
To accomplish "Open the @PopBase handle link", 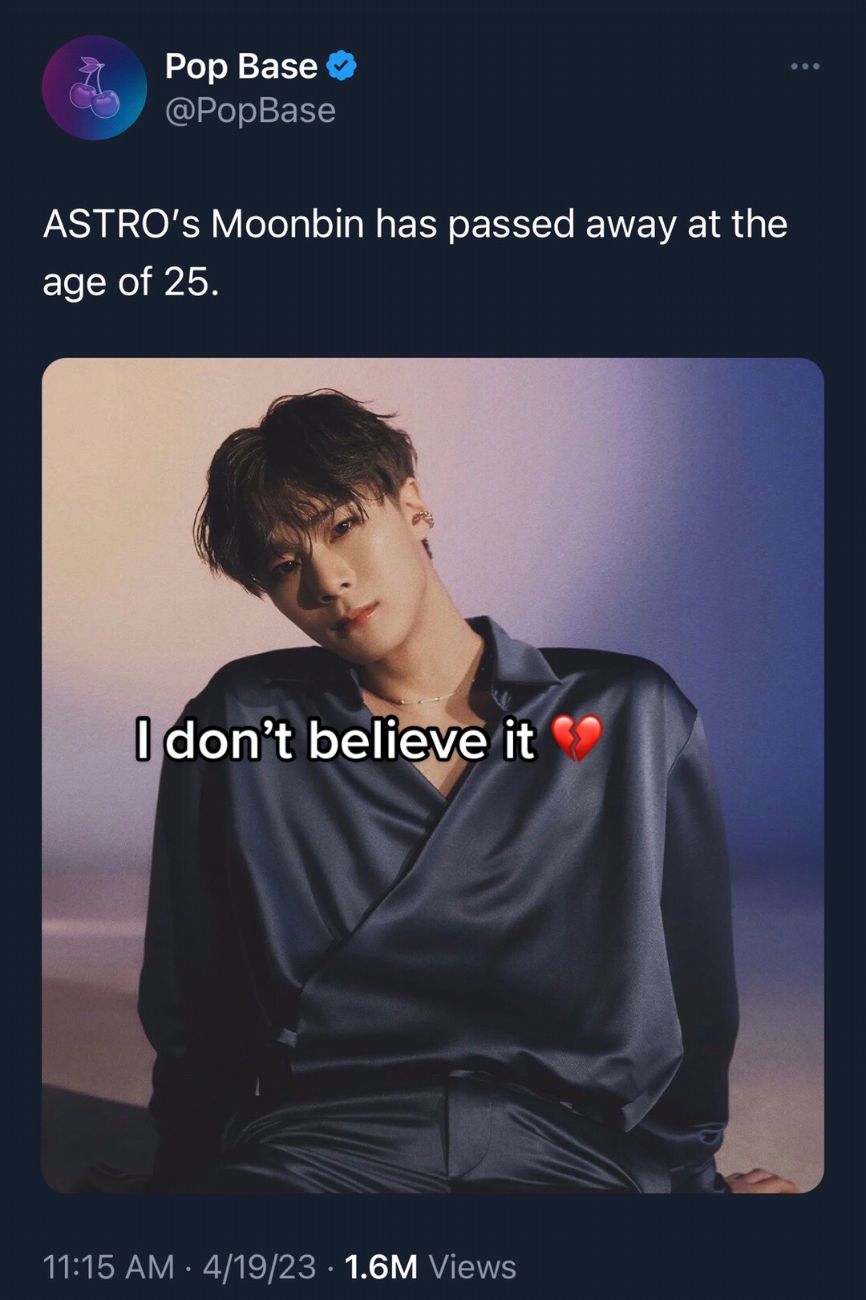I will point(250,111).
